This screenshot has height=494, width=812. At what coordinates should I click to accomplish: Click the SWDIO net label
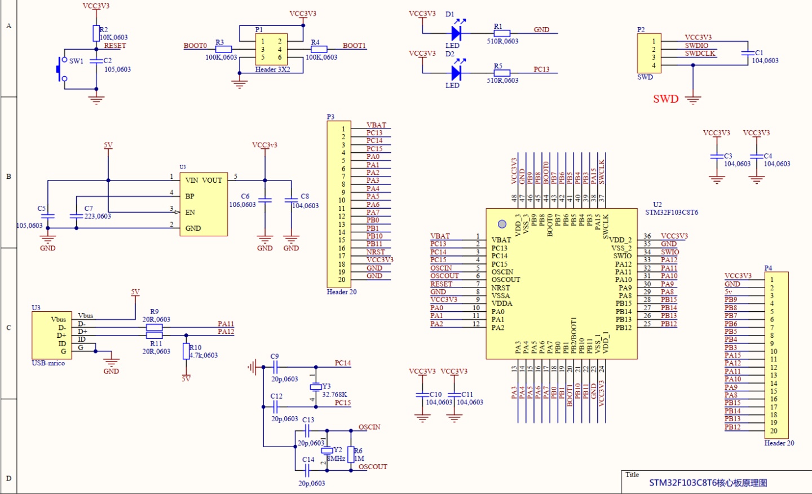point(698,46)
